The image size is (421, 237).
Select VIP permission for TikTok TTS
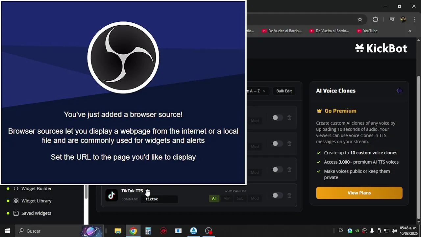point(227,198)
